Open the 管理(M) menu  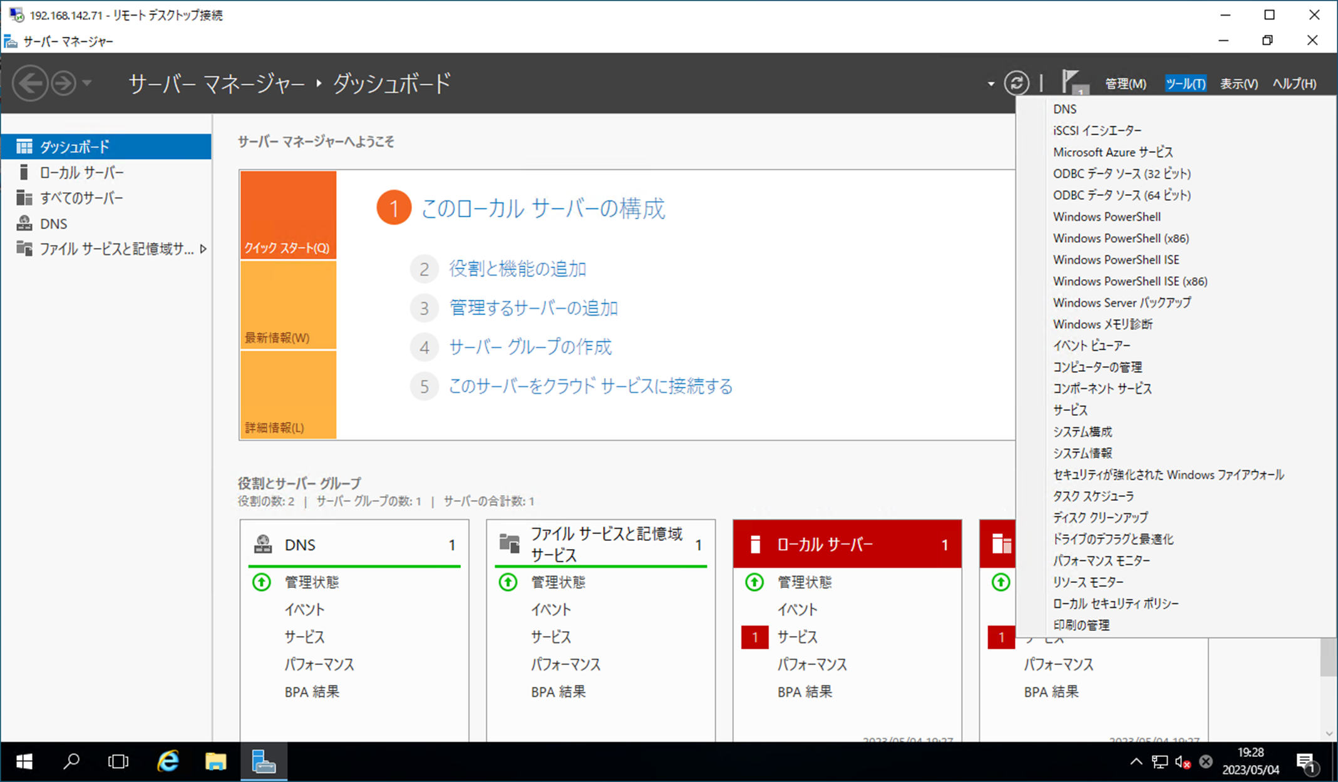1125,84
